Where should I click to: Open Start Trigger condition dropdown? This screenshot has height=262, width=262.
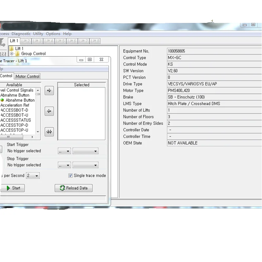[64, 151]
